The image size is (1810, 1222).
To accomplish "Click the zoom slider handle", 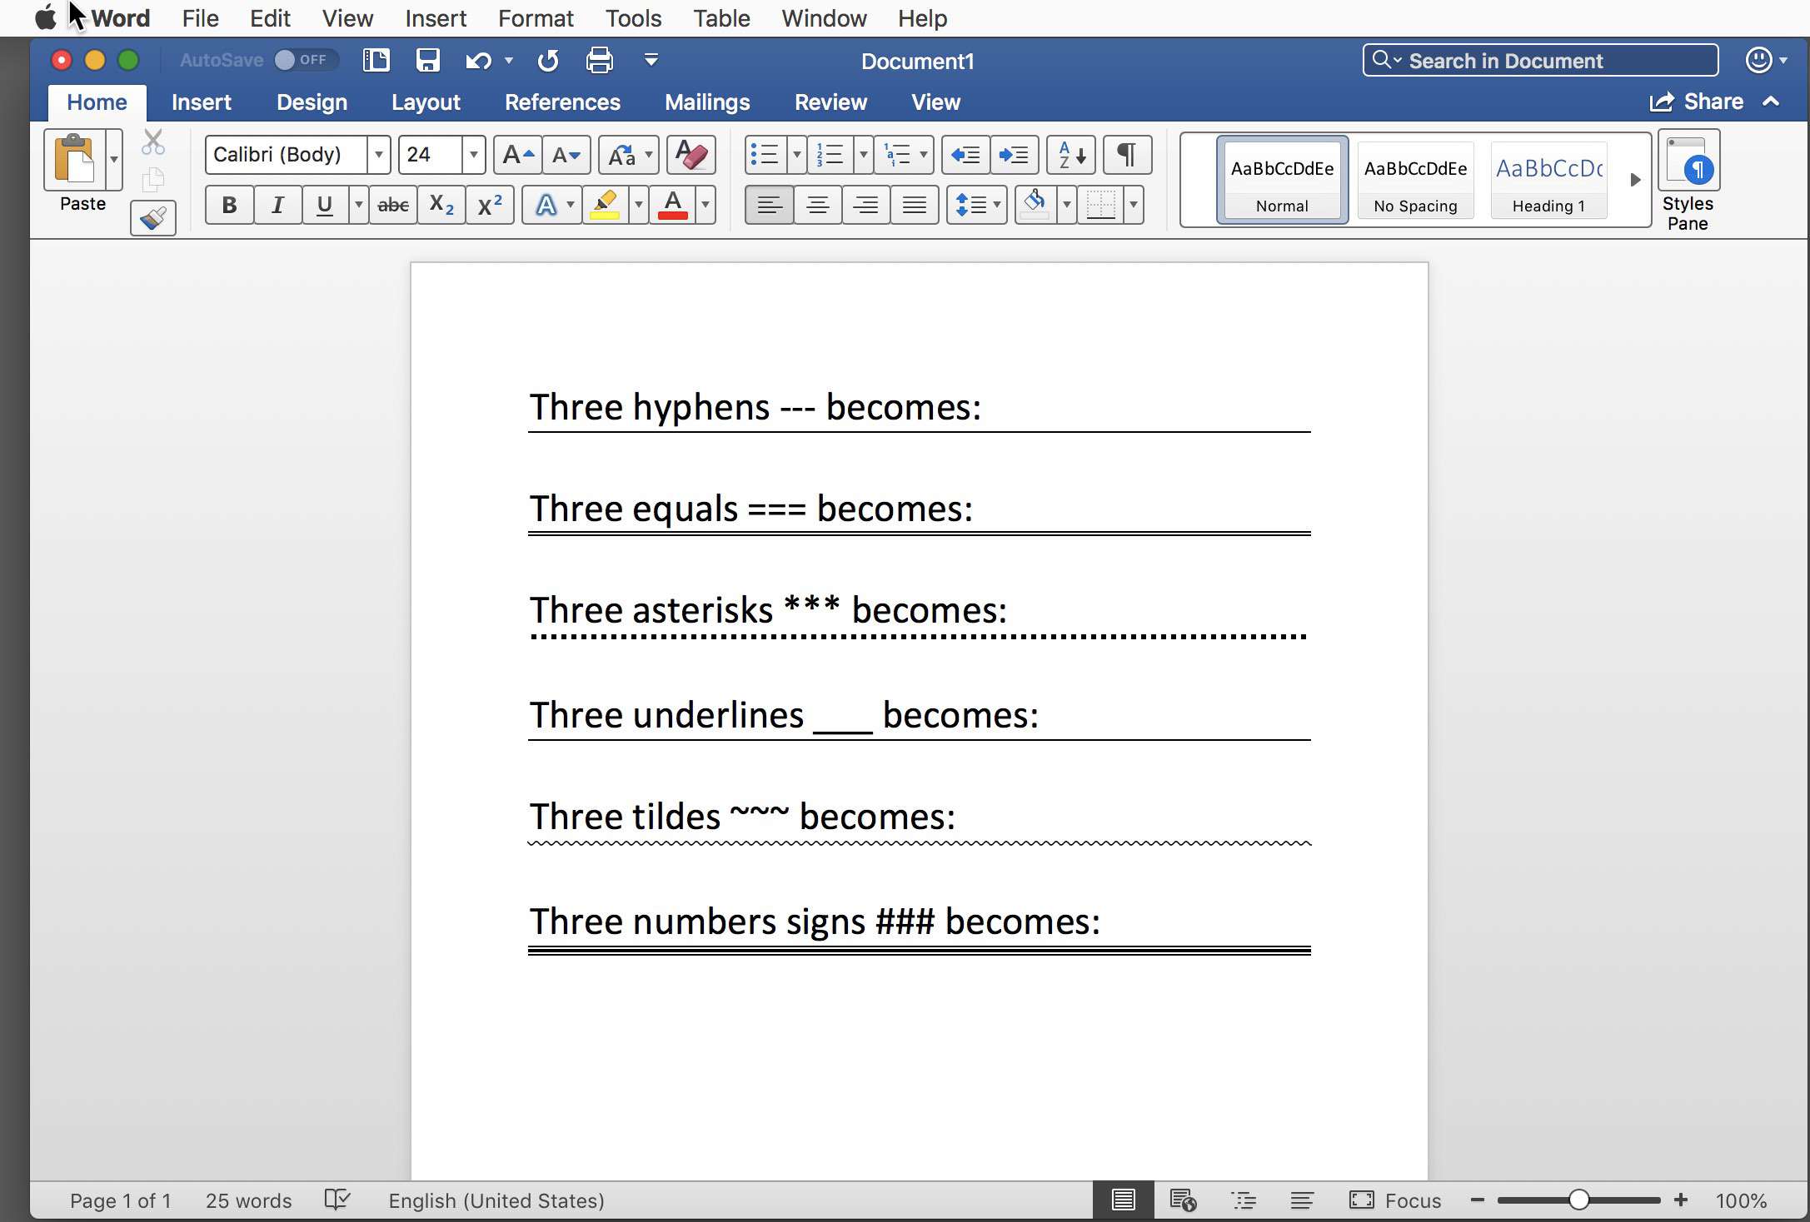I will [1578, 1200].
